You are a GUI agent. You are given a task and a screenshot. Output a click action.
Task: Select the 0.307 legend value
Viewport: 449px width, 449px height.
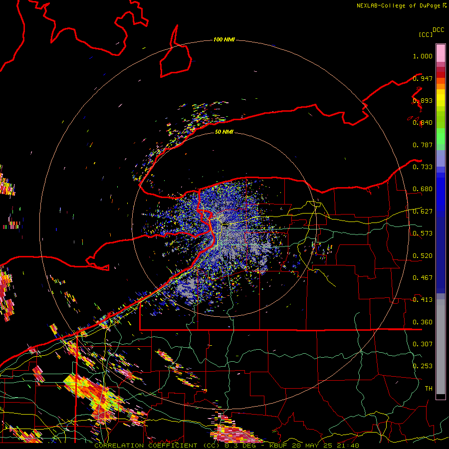pos(423,344)
